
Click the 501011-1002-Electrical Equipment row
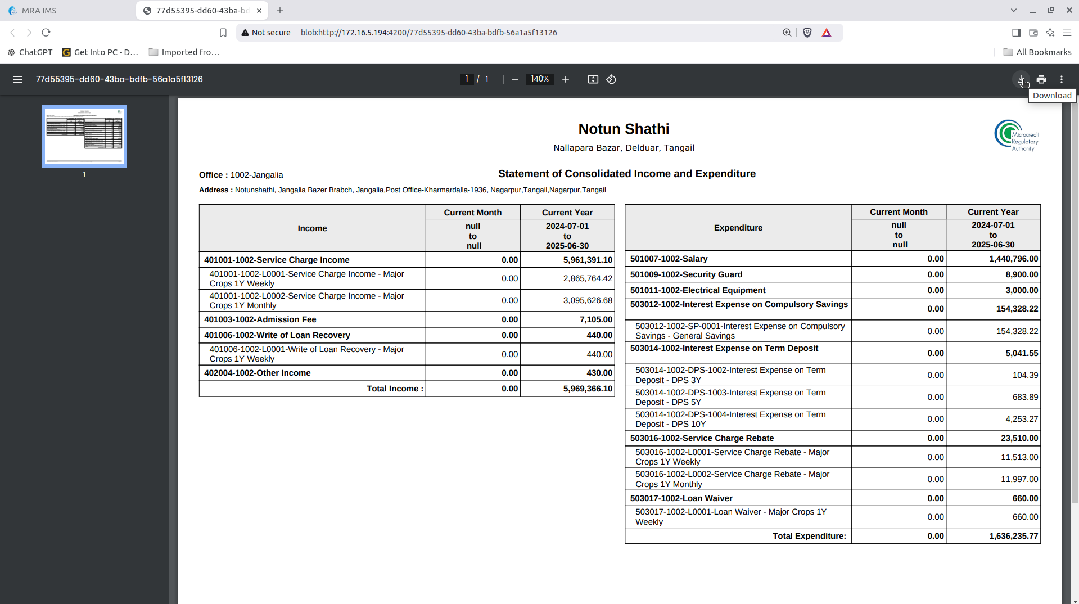pyautogui.click(x=833, y=290)
